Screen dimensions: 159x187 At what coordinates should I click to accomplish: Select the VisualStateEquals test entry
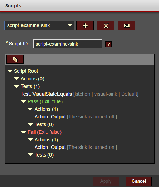[x=79, y=94]
